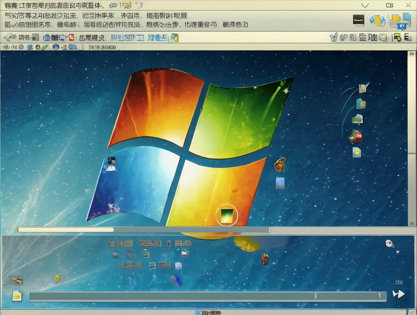417x315 pixels.
Task: Click the circled green square on the yellow pane
Action: click(226, 215)
